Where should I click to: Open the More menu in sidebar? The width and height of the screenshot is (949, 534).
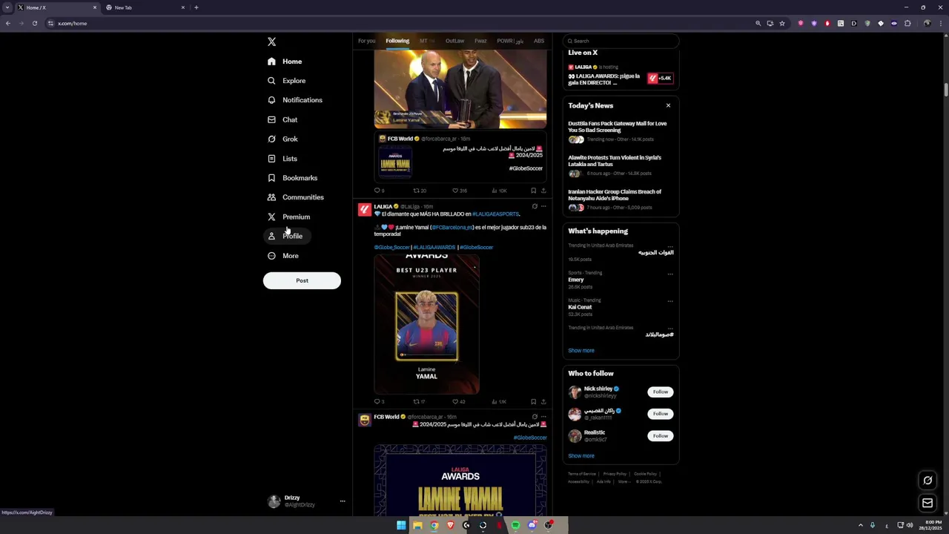(283, 256)
